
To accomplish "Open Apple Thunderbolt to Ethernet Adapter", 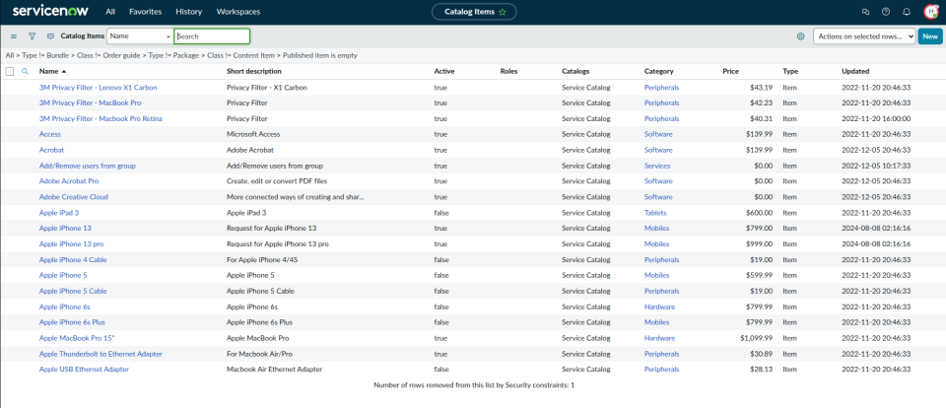I will (101, 354).
